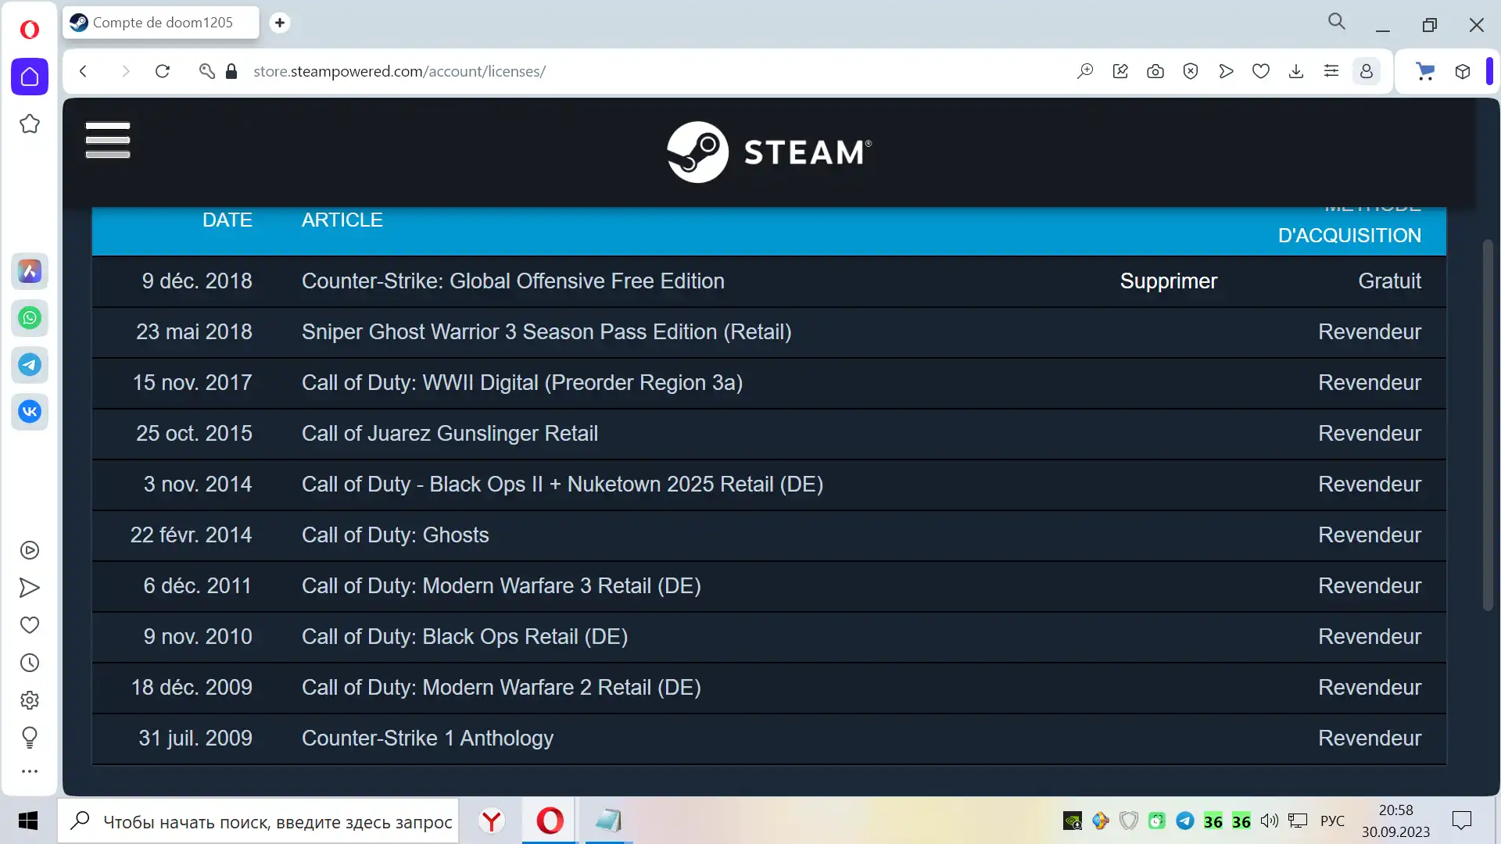Select the 'Compte de doom1205' tab
The width and height of the screenshot is (1501, 844).
161,23
